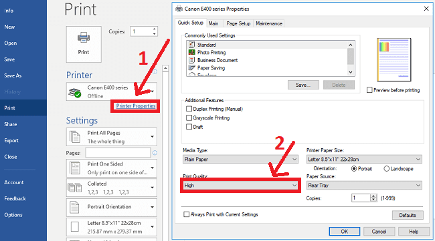Switch to the Main tab
The image size is (435, 241).
click(x=213, y=23)
